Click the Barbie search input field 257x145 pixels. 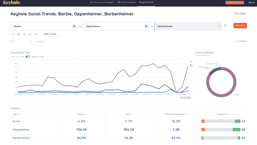pos(44,26)
